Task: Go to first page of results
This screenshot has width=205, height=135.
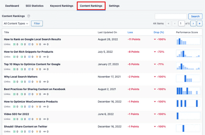Action: [168, 23]
